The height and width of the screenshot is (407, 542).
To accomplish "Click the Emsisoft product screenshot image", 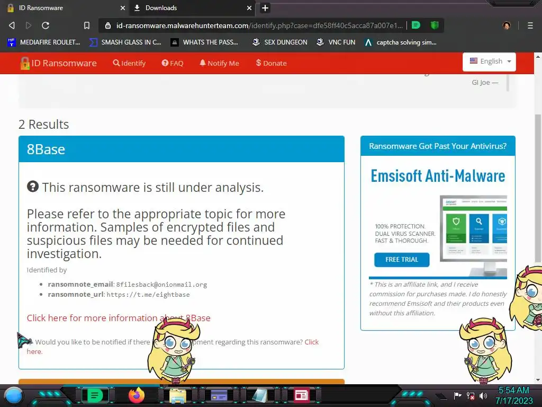I will click(473, 235).
